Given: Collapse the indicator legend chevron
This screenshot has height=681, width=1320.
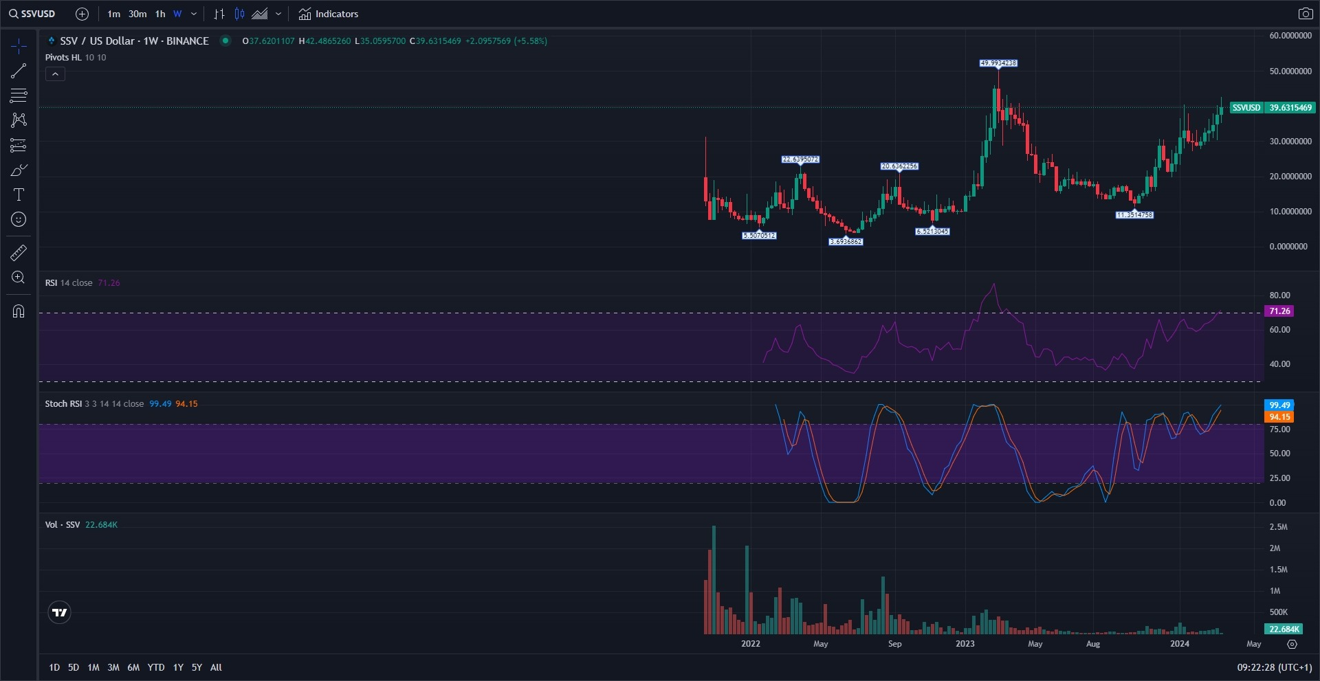Looking at the screenshot, I should [x=55, y=74].
